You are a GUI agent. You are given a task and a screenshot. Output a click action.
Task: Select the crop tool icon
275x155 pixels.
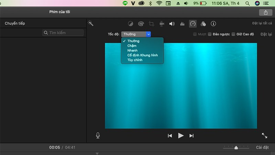pos(151,24)
